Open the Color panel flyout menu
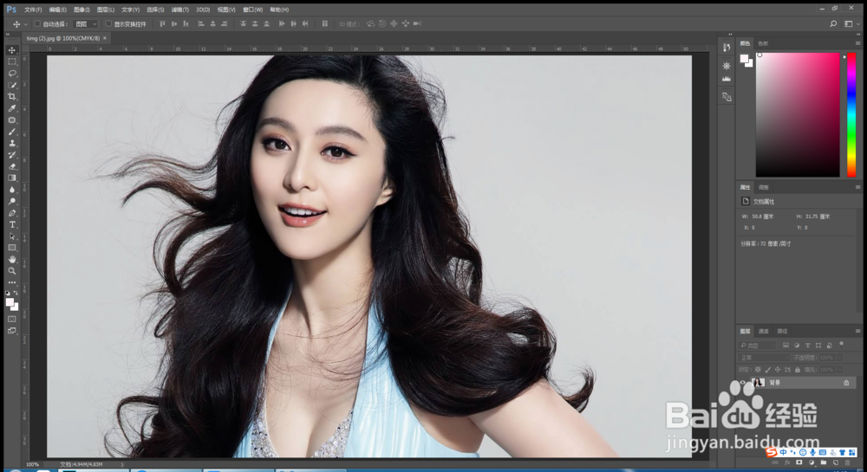 [857, 43]
